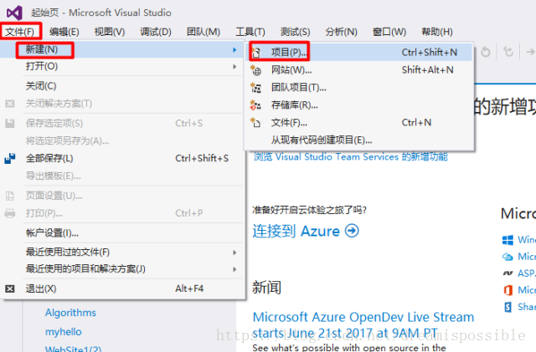Open the 视图(V) menu
Screen dimensions: 536x352
point(110,32)
